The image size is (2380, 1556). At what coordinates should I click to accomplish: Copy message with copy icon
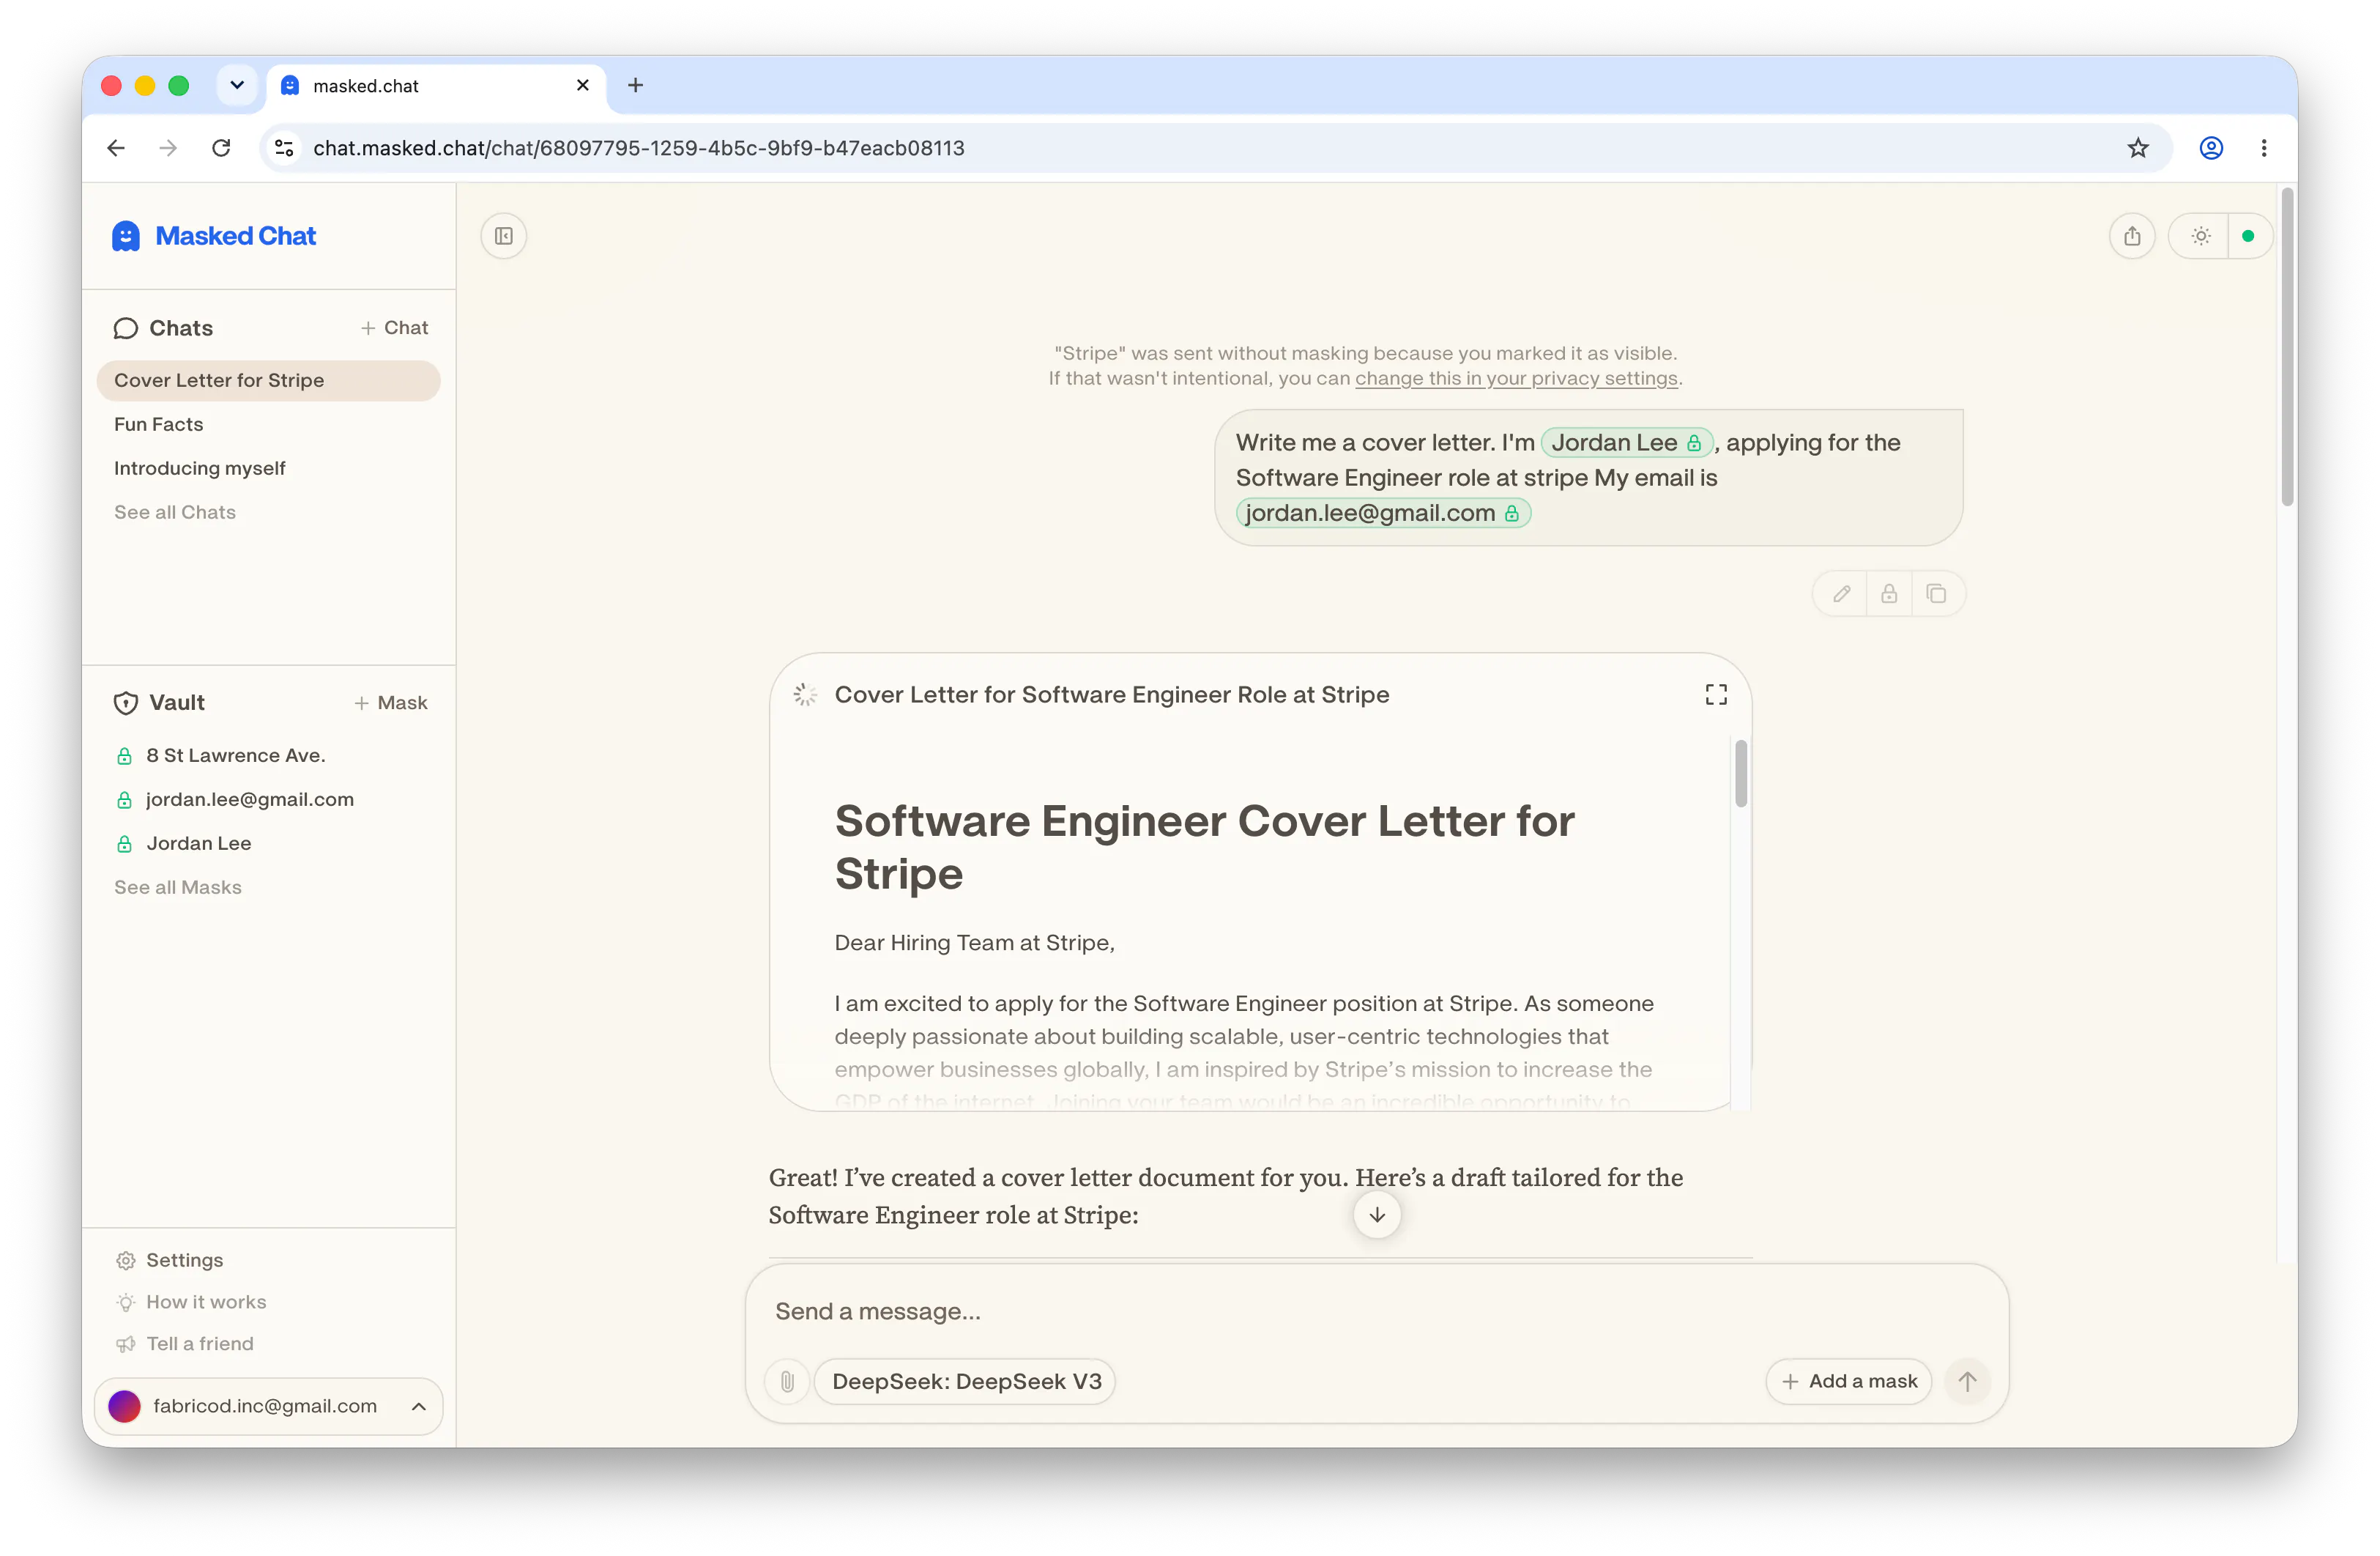click(x=1936, y=594)
